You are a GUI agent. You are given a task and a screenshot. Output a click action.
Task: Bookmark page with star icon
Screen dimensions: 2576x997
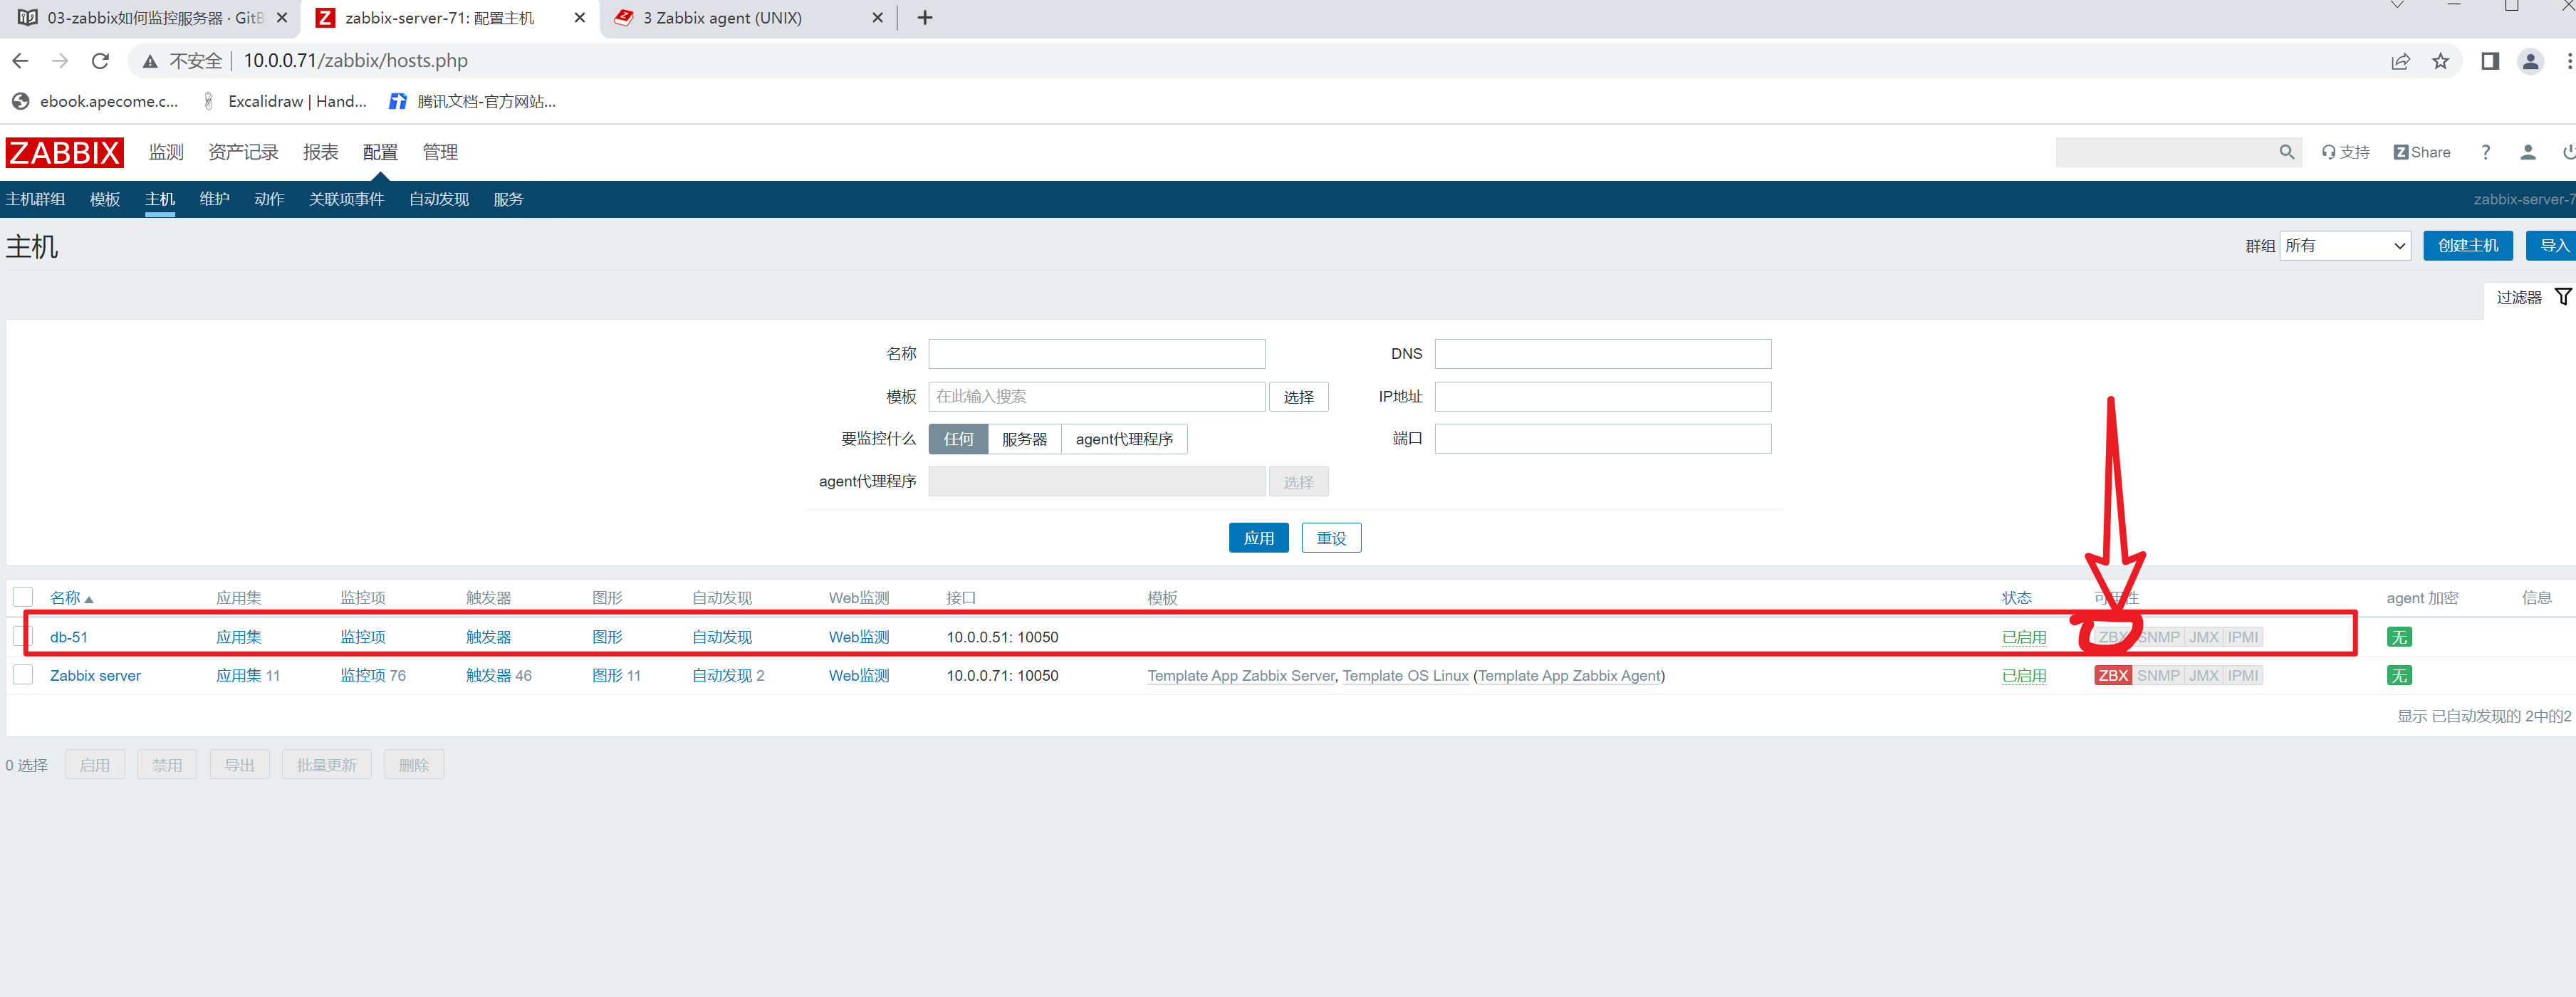pyautogui.click(x=2441, y=61)
